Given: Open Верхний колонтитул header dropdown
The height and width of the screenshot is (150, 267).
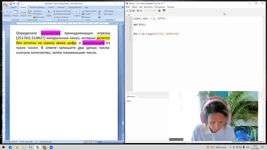Looking at the screenshot, I should 63,11.
